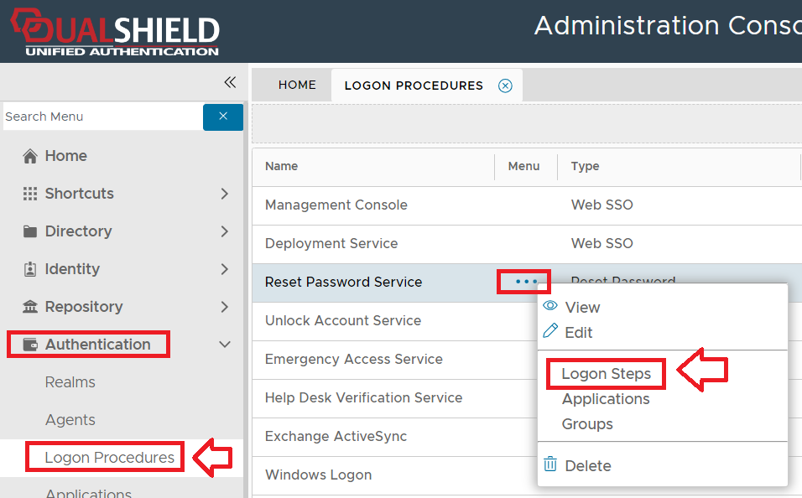802x498 pixels.
Task: Collapse the Authentication section chevron
Action: (x=224, y=345)
